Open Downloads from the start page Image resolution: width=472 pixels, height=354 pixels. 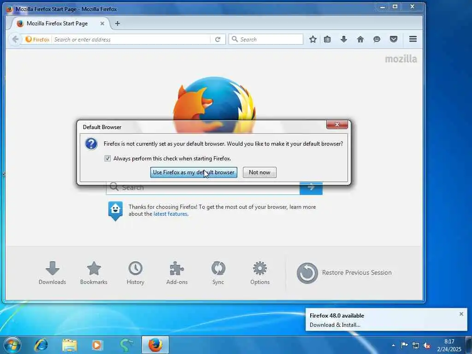click(52, 273)
